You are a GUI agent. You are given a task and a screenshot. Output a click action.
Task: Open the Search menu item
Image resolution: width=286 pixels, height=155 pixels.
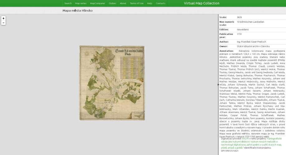pyautogui.click(x=68, y=3)
